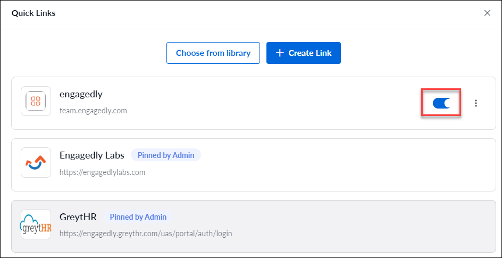Click the greytHR cloud logo
Image resolution: width=502 pixels, height=258 pixels.
(36, 224)
